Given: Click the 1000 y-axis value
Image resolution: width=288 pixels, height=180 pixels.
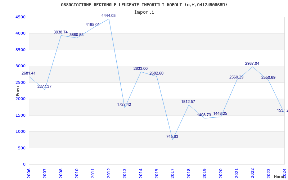Looking at the screenshot, I should 21,132.
